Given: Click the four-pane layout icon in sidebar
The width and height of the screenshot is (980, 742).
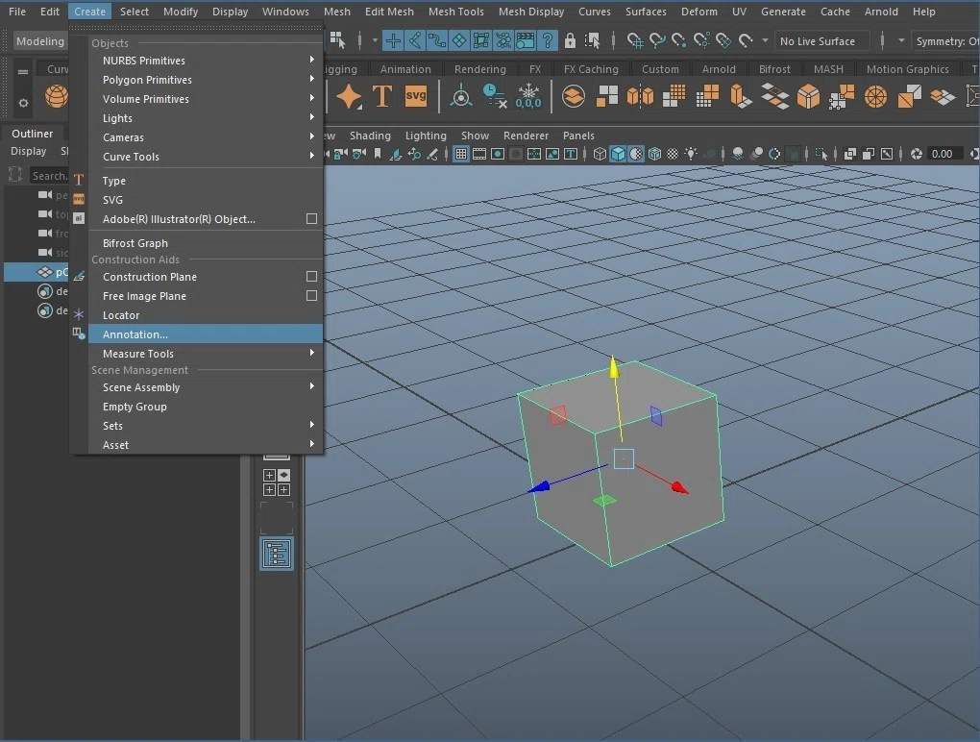Looking at the screenshot, I should [x=277, y=482].
